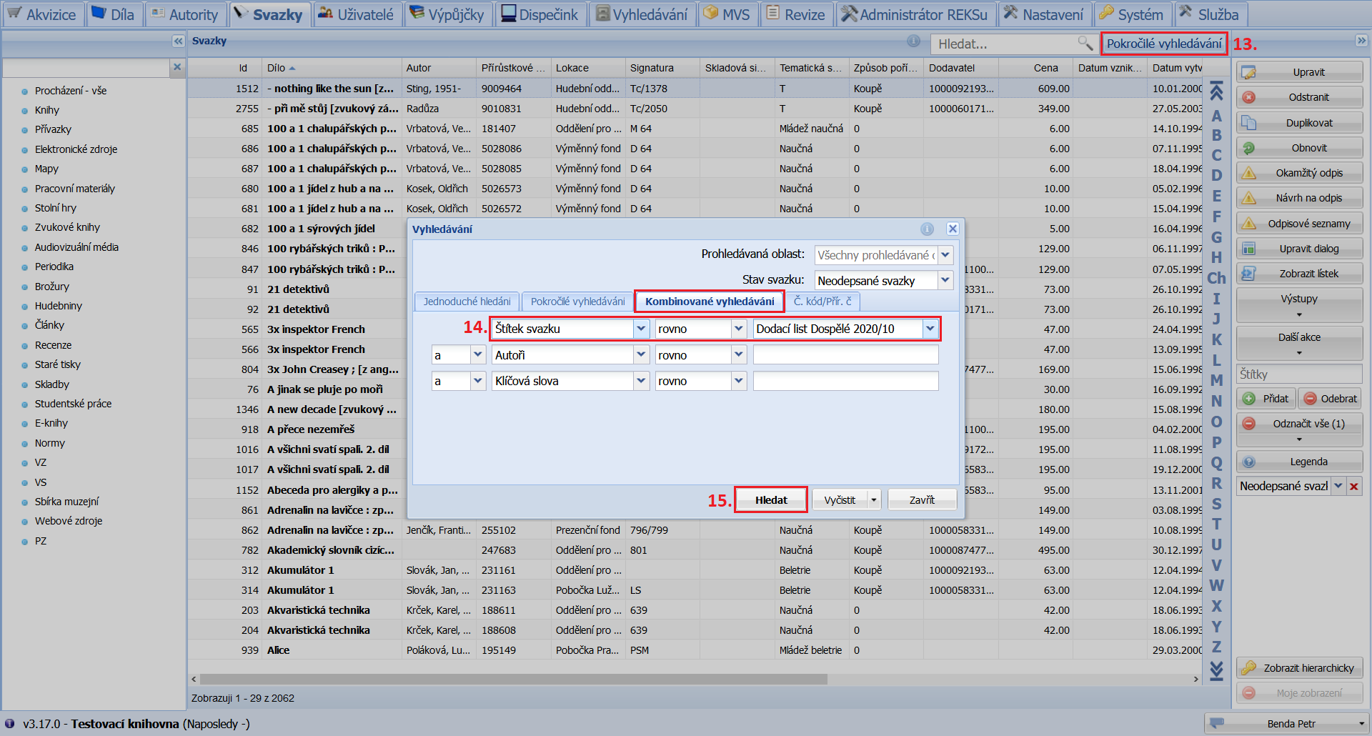Switch to the Dispečink module tab
Screen dimensions: 1372x736
click(540, 14)
